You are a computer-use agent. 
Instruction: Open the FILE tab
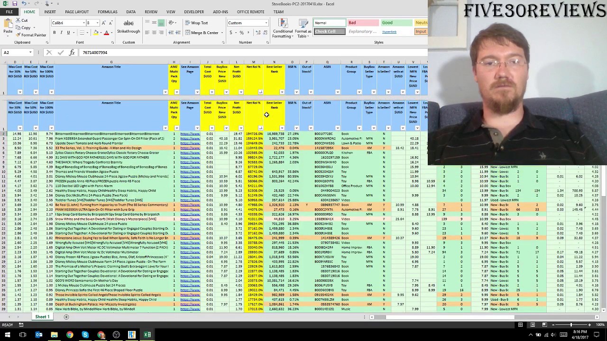point(9,12)
